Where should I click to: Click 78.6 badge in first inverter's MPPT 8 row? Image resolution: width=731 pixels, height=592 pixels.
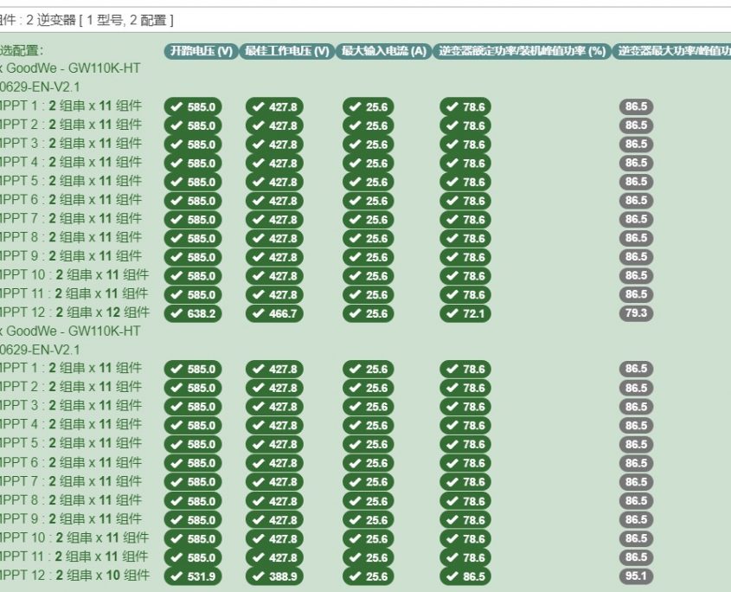pos(465,238)
